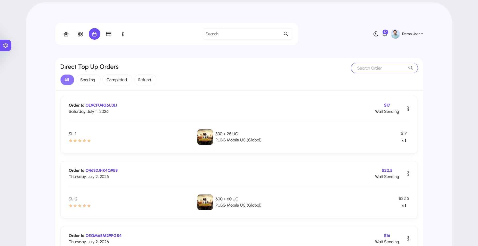
Task: Click the 600 + 60 UC product name
Action: pos(227,199)
